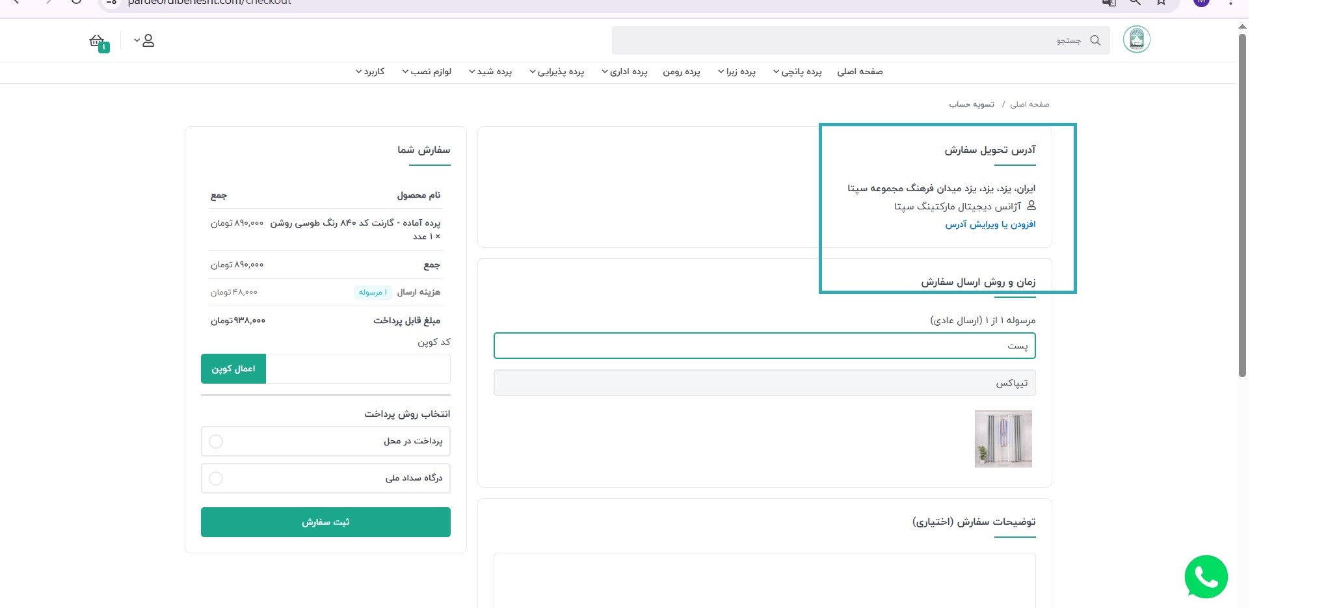The height and width of the screenshot is (608, 1341).
Task: Select درگاه سداد ملی payment option
Action: click(216, 479)
